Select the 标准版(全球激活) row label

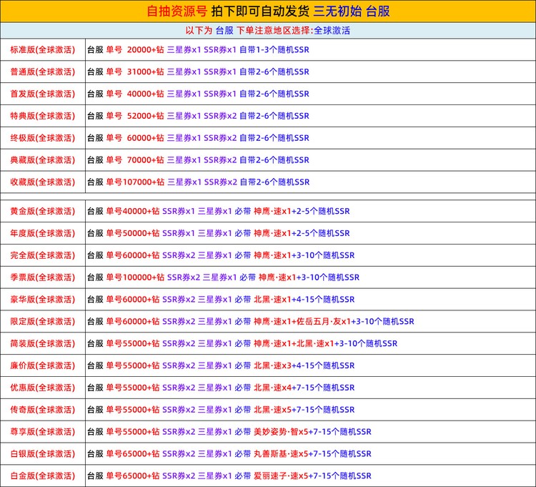(43, 50)
